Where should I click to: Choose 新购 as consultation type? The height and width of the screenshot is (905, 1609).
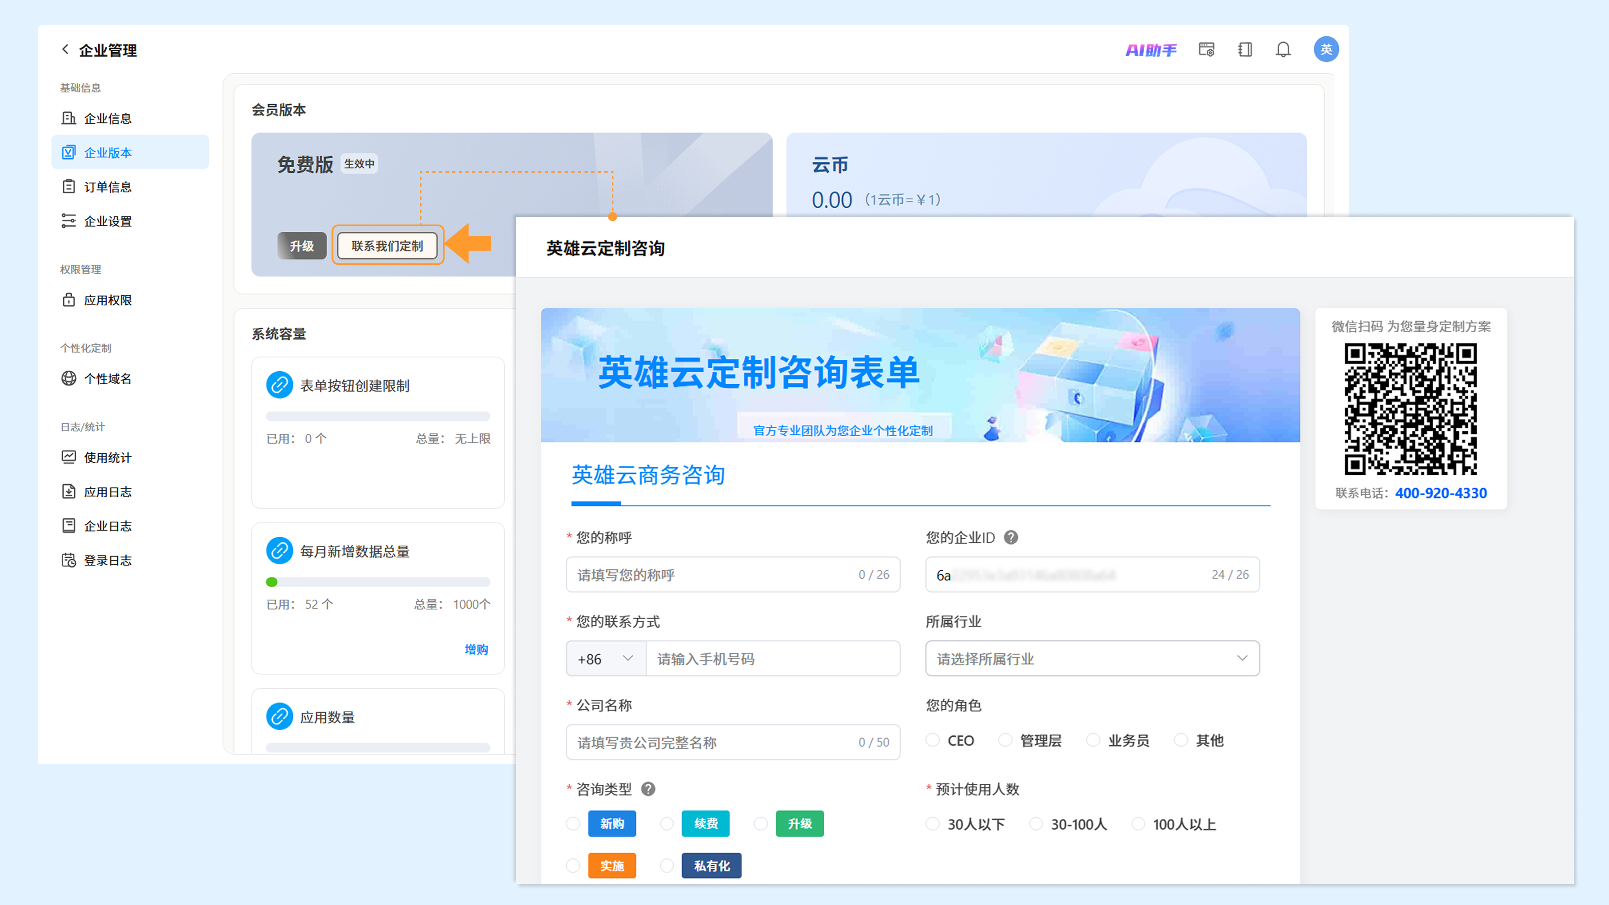tap(573, 824)
